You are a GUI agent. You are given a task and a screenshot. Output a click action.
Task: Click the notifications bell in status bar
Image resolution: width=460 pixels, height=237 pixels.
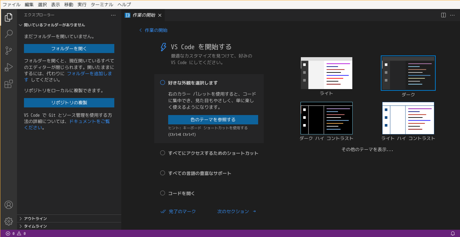pos(453,234)
